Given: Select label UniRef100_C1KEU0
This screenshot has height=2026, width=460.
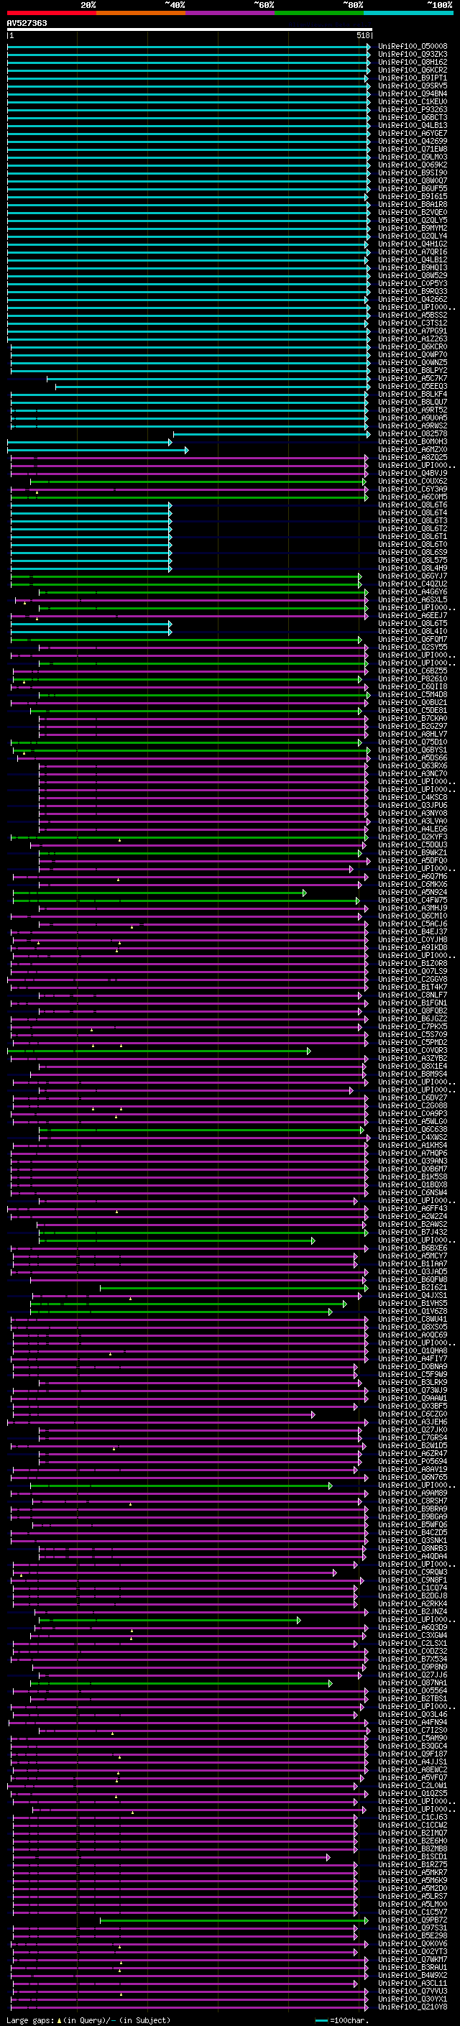Looking at the screenshot, I should click(x=413, y=101).
